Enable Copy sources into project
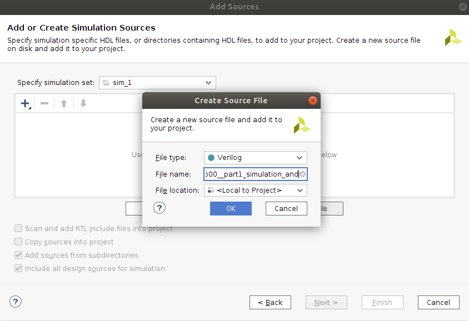 click(18, 242)
